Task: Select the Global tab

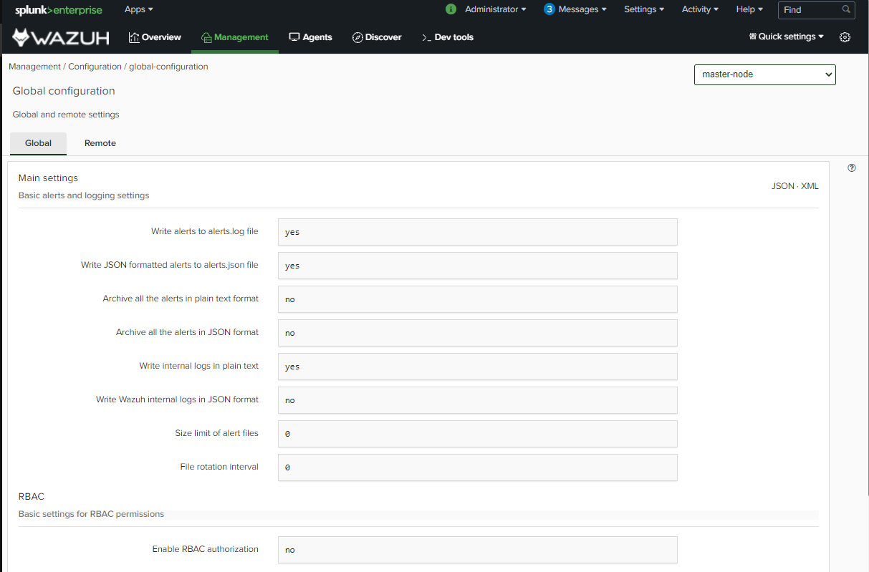Action: (38, 143)
